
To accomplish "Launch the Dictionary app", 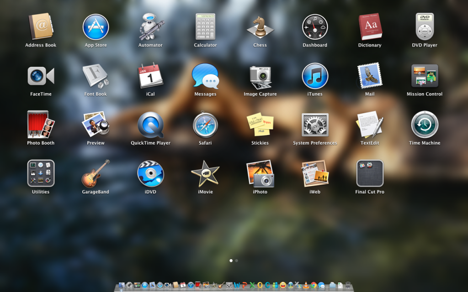I will [370, 27].
